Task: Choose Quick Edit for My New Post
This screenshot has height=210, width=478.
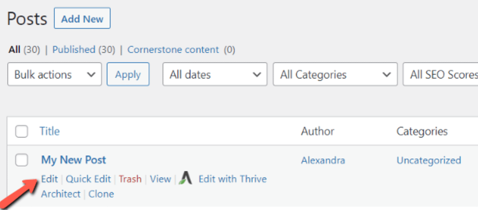Action: pos(88,179)
